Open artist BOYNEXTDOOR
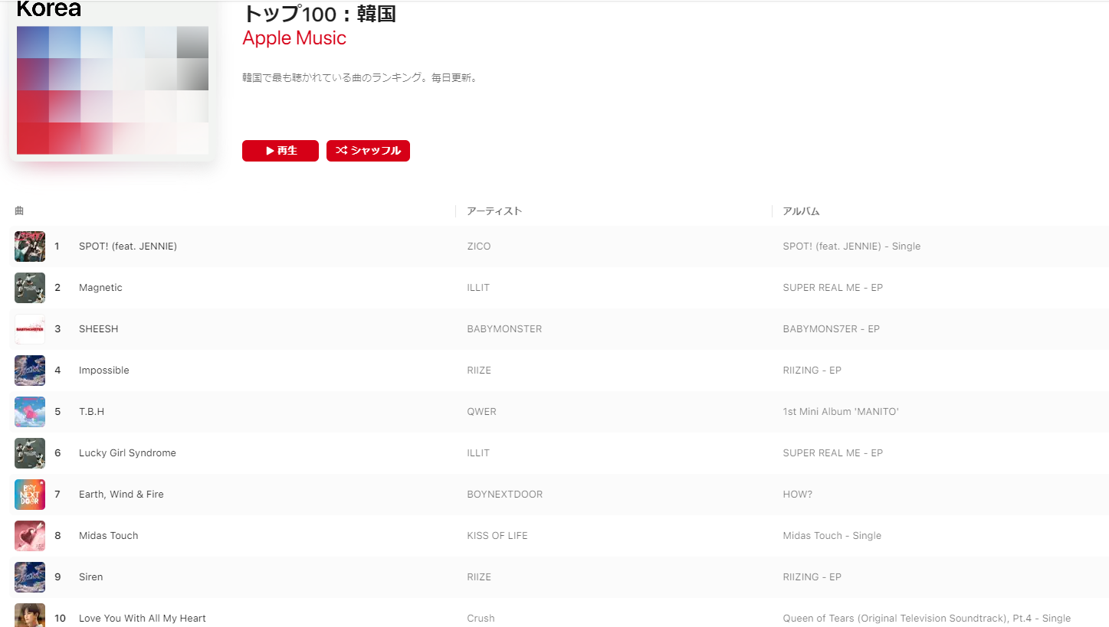Screen dimensions: 1109x627 tap(505, 495)
